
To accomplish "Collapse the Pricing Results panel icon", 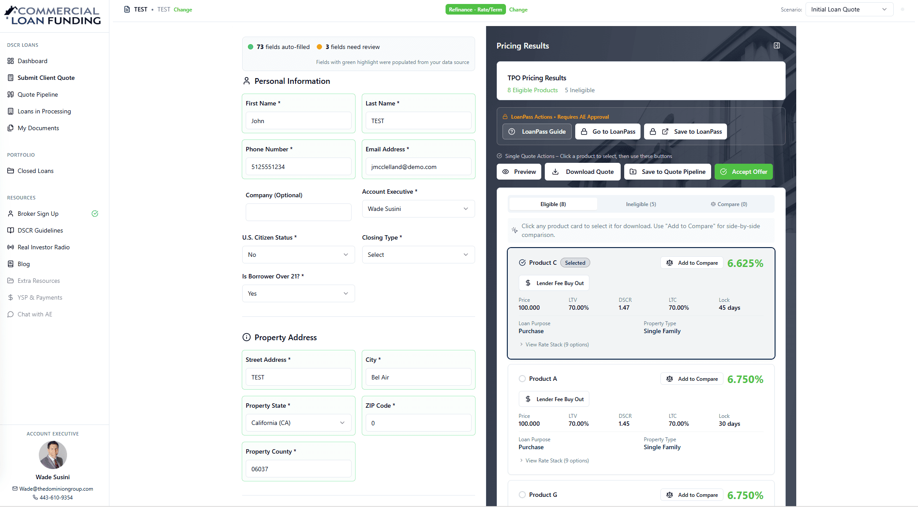I will click(x=777, y=45).
